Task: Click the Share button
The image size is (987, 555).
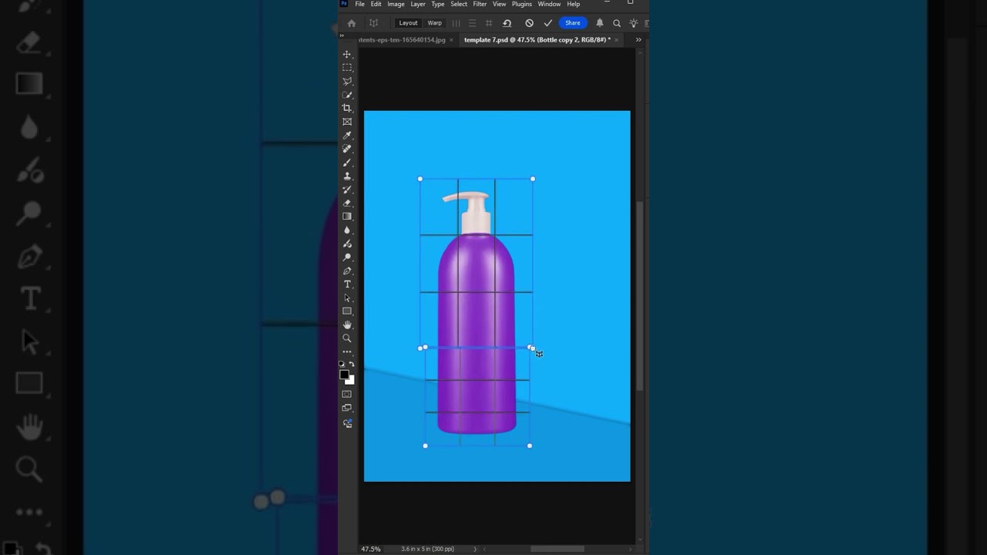Action: 572,23
